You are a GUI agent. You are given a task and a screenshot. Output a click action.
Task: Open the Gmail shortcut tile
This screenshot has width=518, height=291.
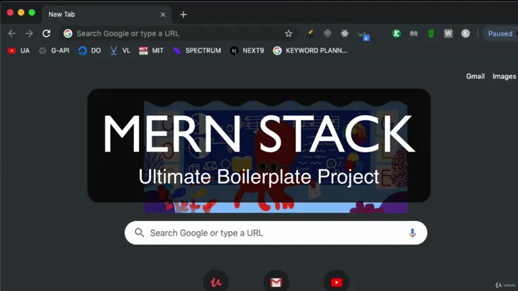276,282
